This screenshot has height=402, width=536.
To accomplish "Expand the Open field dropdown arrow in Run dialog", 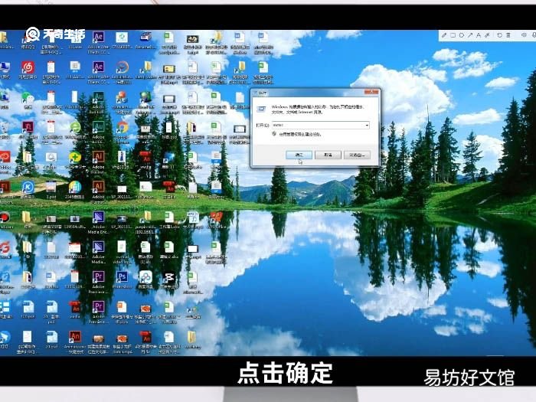I will tap(367, 125).
